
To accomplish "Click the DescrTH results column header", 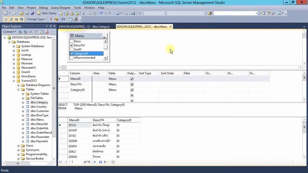I will pos(104,120).
